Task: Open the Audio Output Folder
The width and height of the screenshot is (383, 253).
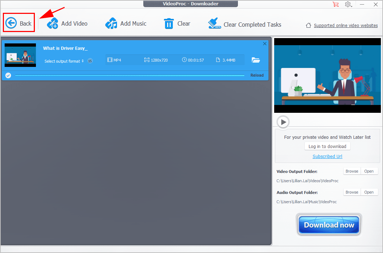Action: tap(369, 192)
